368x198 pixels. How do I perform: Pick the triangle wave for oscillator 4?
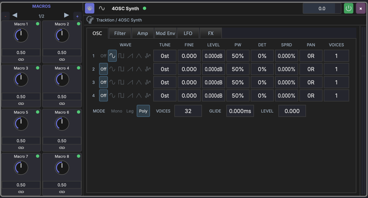139,95
